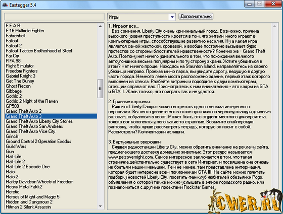Click heading '2. Грязные картинки.' in description
Image resolution: width=283 pixels, height=214 pixels.
click(x=129, y=102)
